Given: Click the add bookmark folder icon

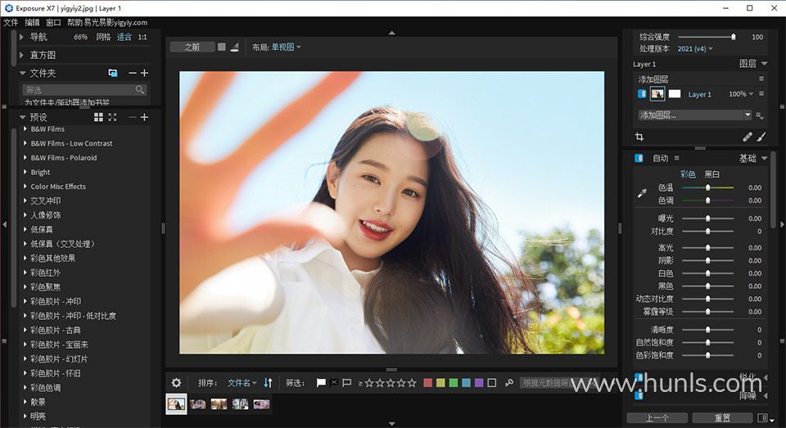Looking at the screenshot, I should coord(113,73).
